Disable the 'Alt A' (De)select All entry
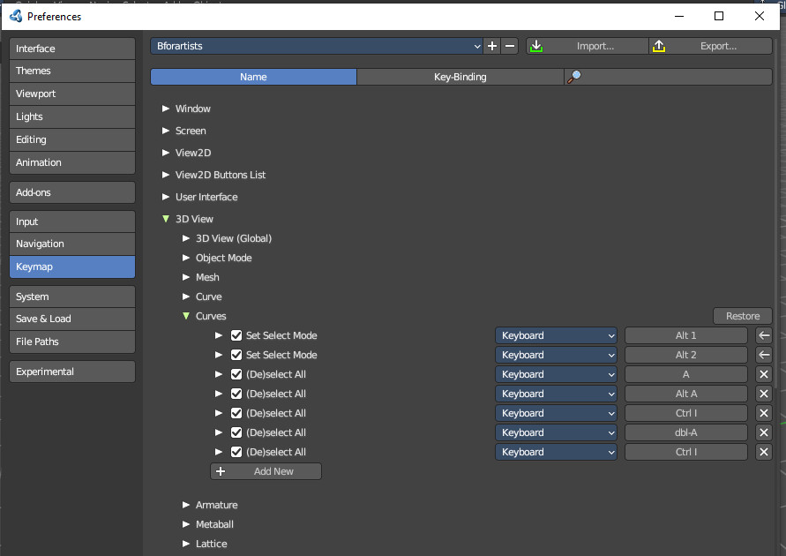786x556 pixels. [236, 394]
